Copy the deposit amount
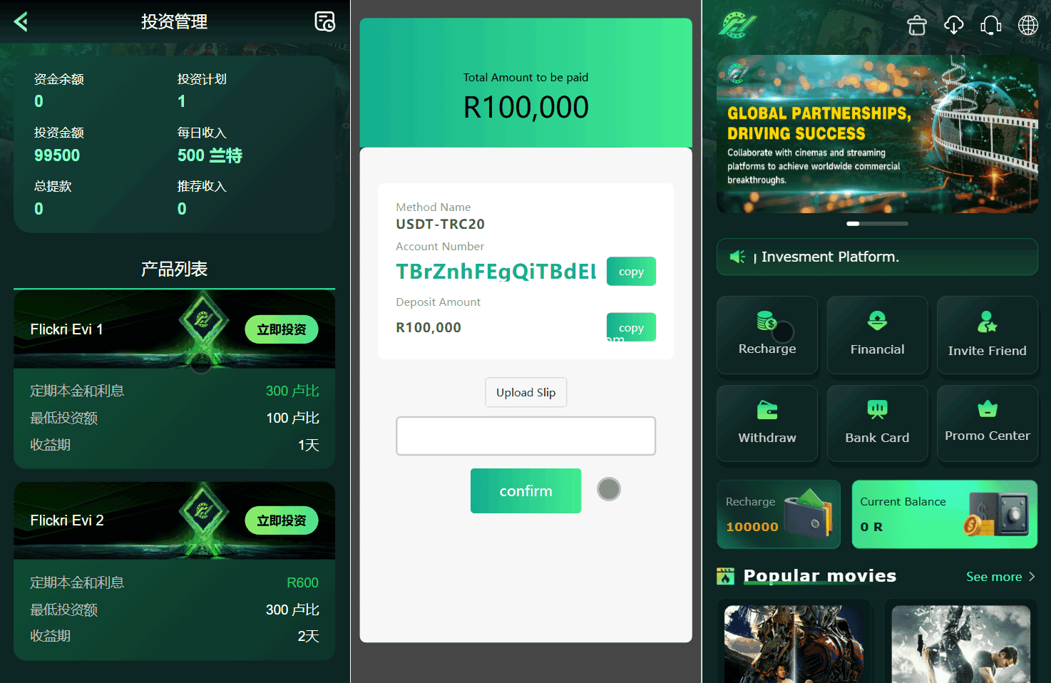Viewport: 1051px width, 683px height. [x=631, y=327]
